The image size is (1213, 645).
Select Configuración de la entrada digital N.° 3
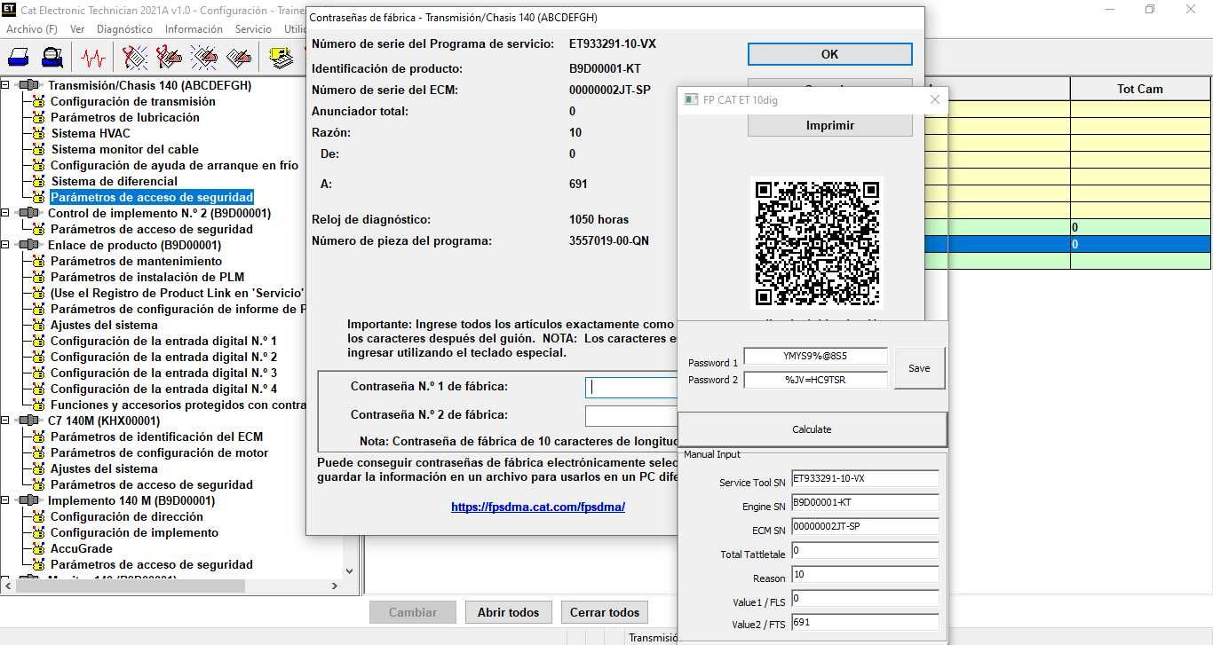(163, 373)
